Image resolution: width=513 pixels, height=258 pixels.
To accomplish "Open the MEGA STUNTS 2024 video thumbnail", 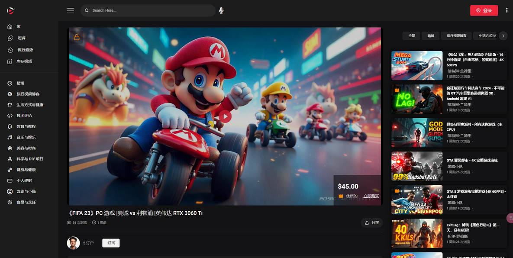I will point(417,65).
